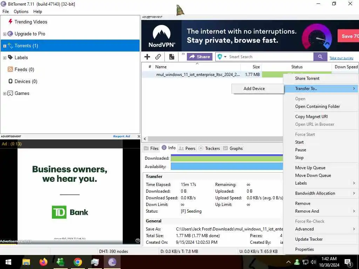Click the Devices phone icon
The image size is (359, 269).
(x=10, y=81)
